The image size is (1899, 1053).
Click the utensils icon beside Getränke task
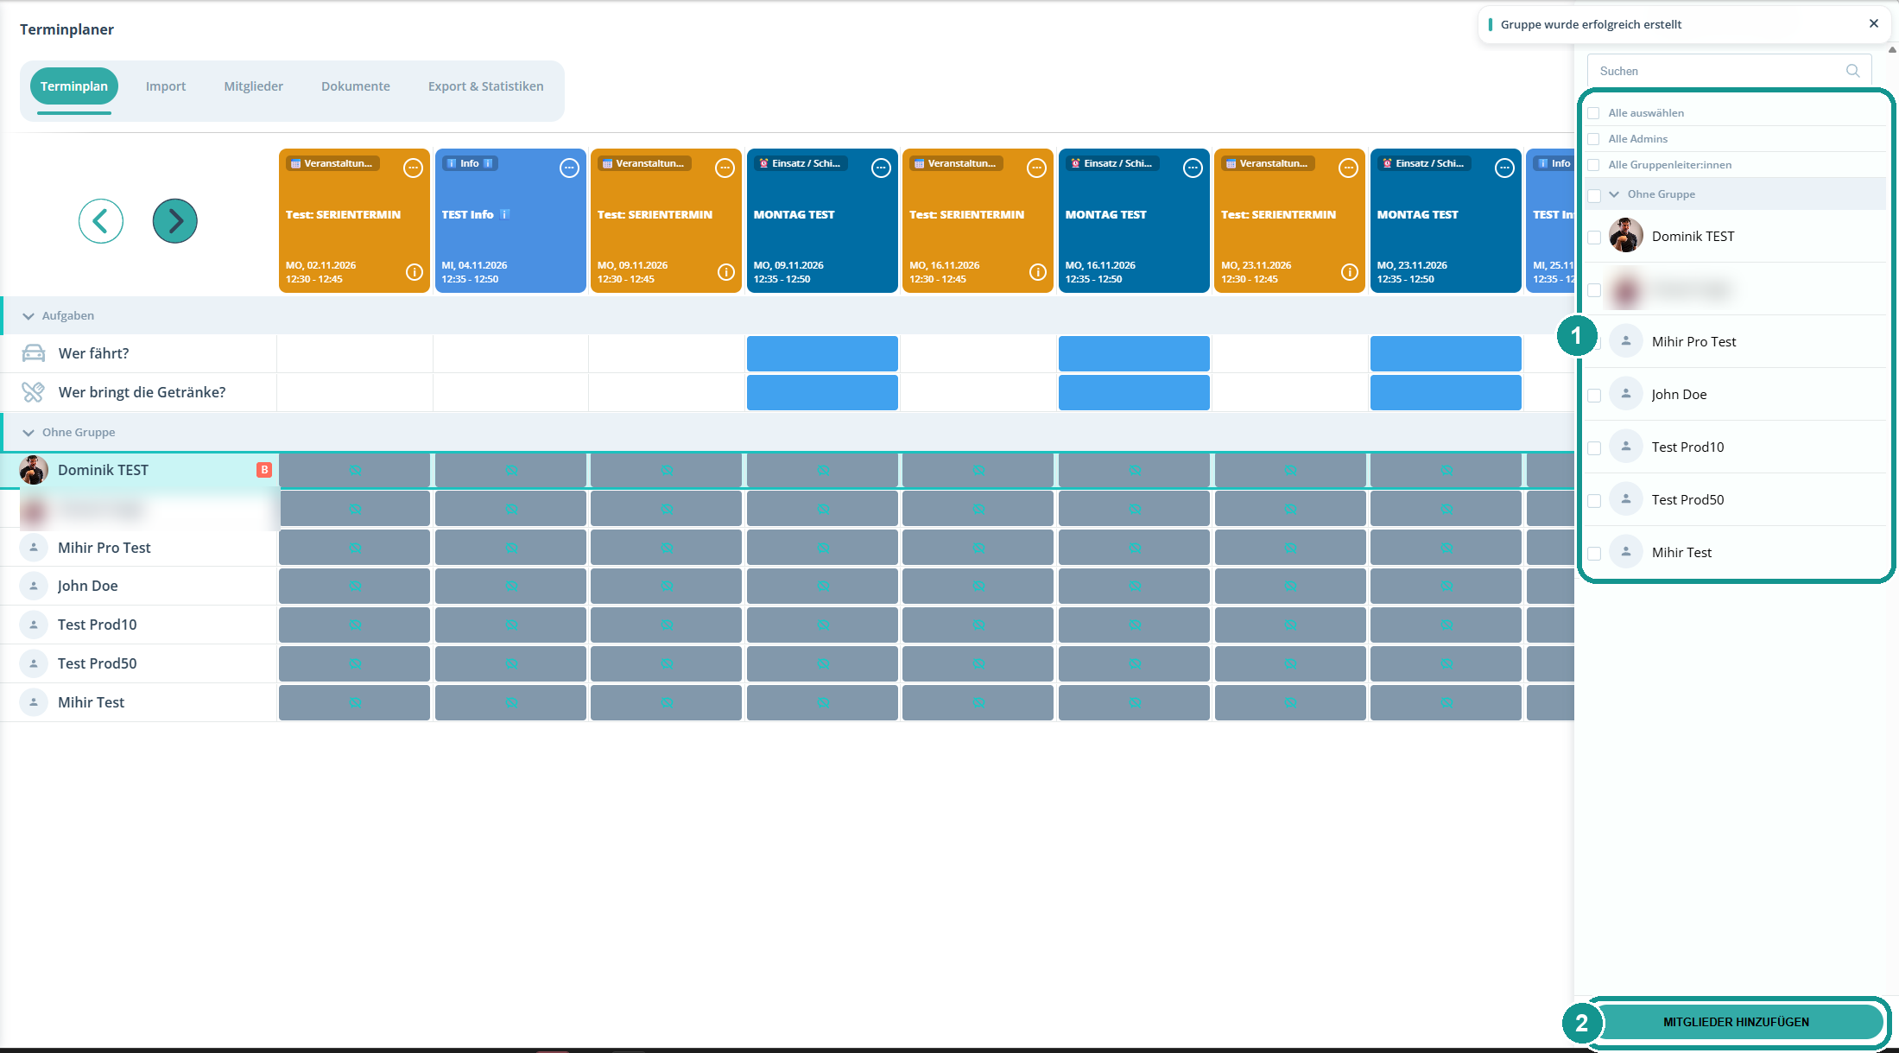[x=34, y=392]
